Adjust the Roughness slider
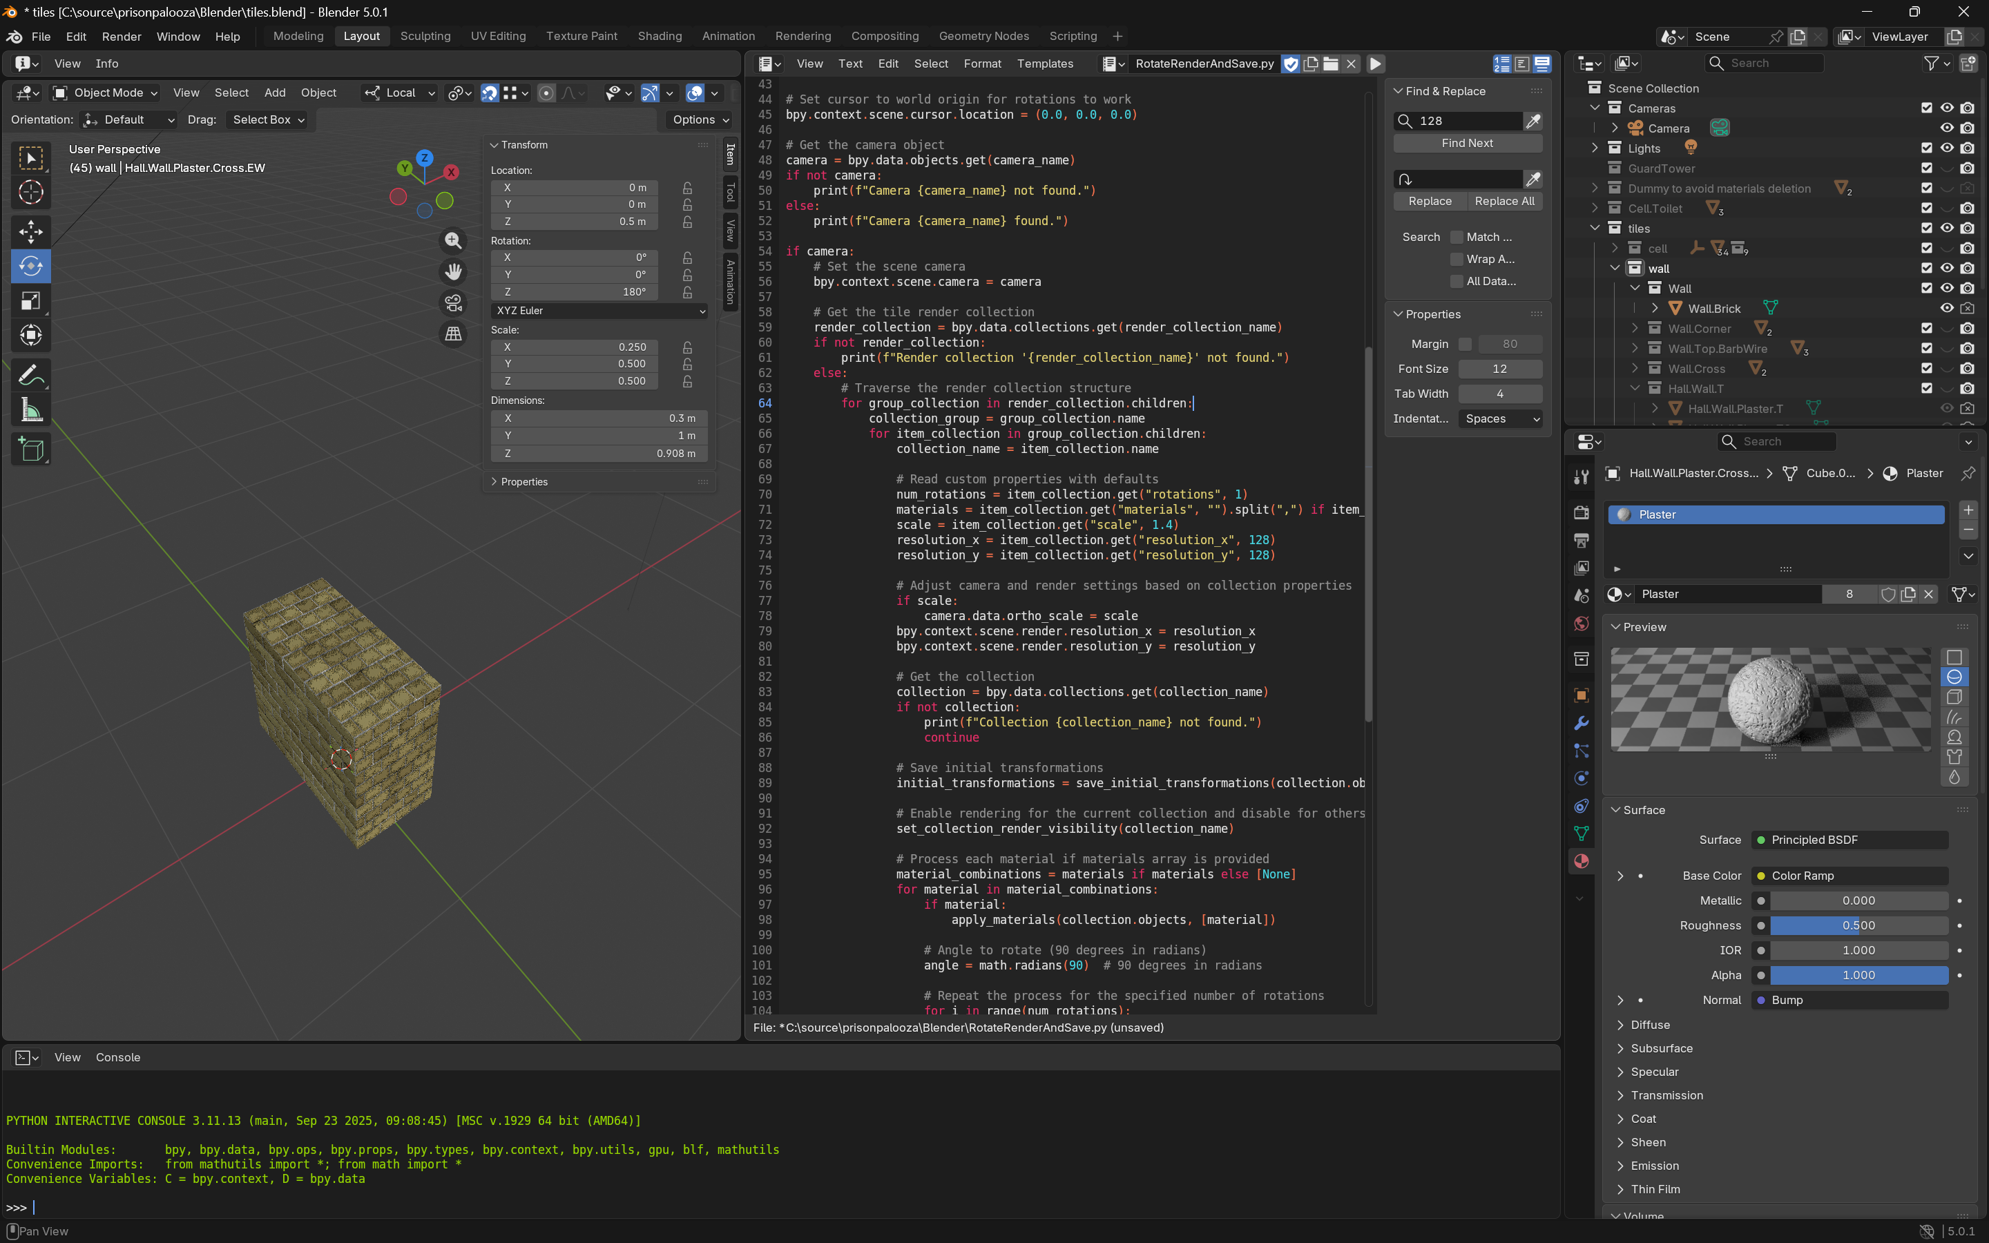 1858,925
